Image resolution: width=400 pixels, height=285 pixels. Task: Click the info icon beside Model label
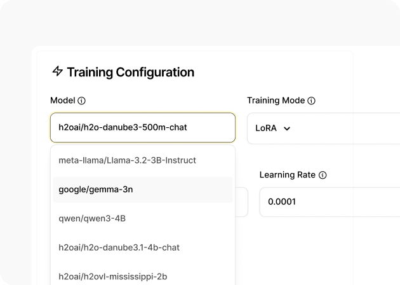pyautogui.click(x=81, y=101)
